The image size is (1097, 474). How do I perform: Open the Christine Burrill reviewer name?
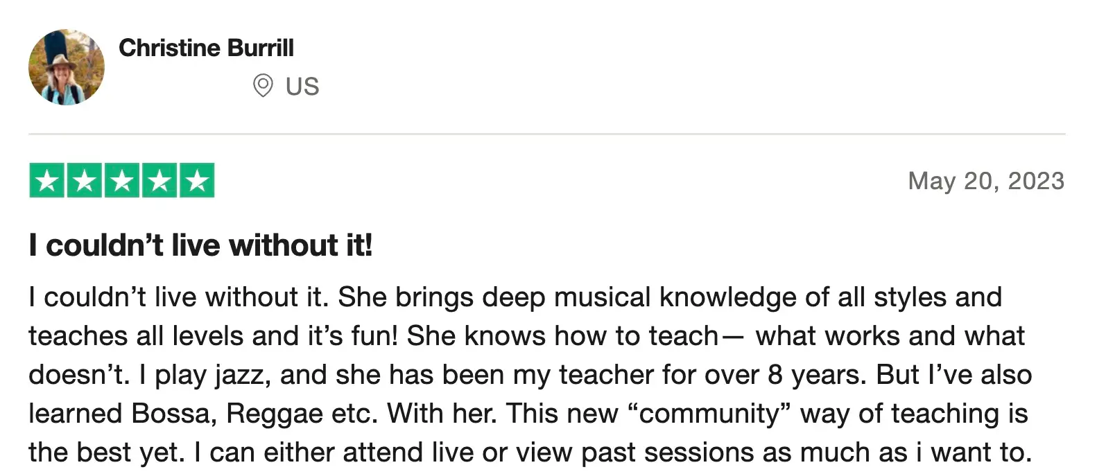click(x=207, y=48)
